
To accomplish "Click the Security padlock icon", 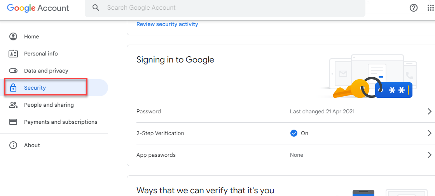I will [13, 88].
